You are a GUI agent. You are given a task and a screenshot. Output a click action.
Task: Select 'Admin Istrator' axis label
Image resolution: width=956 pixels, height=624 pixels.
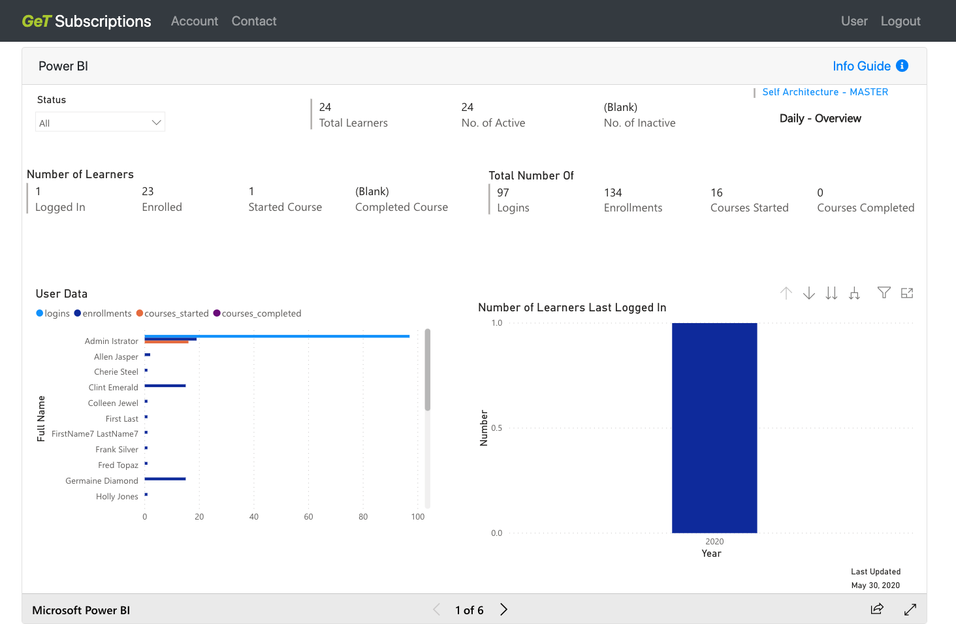point(112,341)
